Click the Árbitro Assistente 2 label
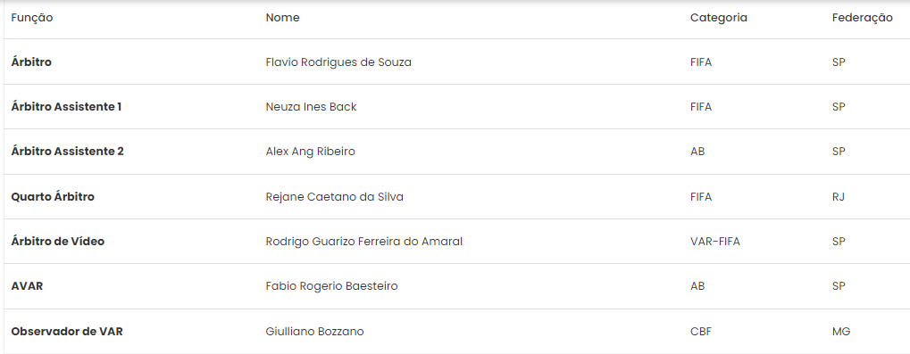Image resolution: width=910 pixels, height=354 pixels. tap(67, 152)
